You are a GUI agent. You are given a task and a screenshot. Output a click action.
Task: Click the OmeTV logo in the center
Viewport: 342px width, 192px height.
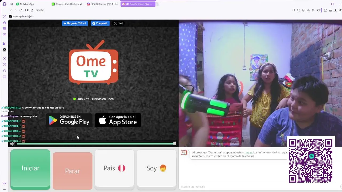(x=93, y=62)
